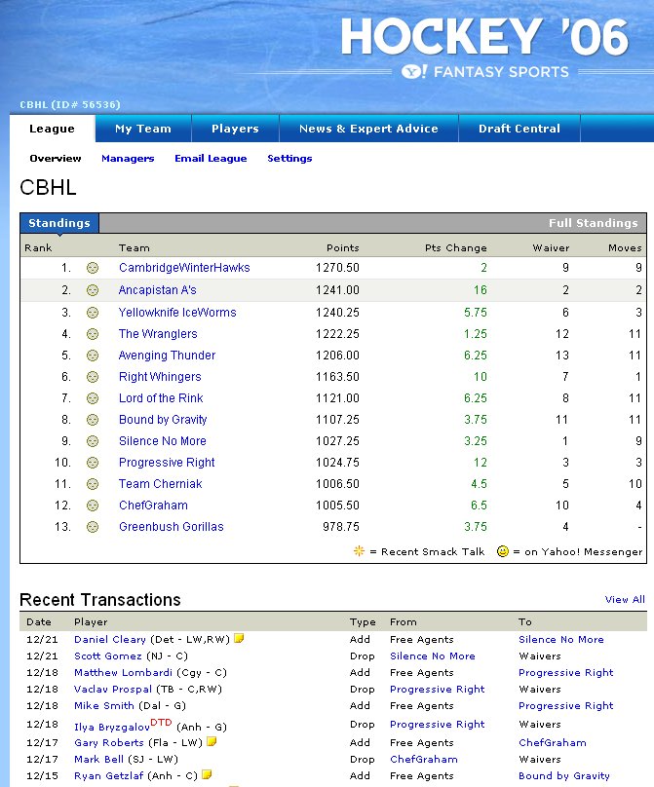
Task: Open the Lord of the Rink team page
Action: (161, 398)
